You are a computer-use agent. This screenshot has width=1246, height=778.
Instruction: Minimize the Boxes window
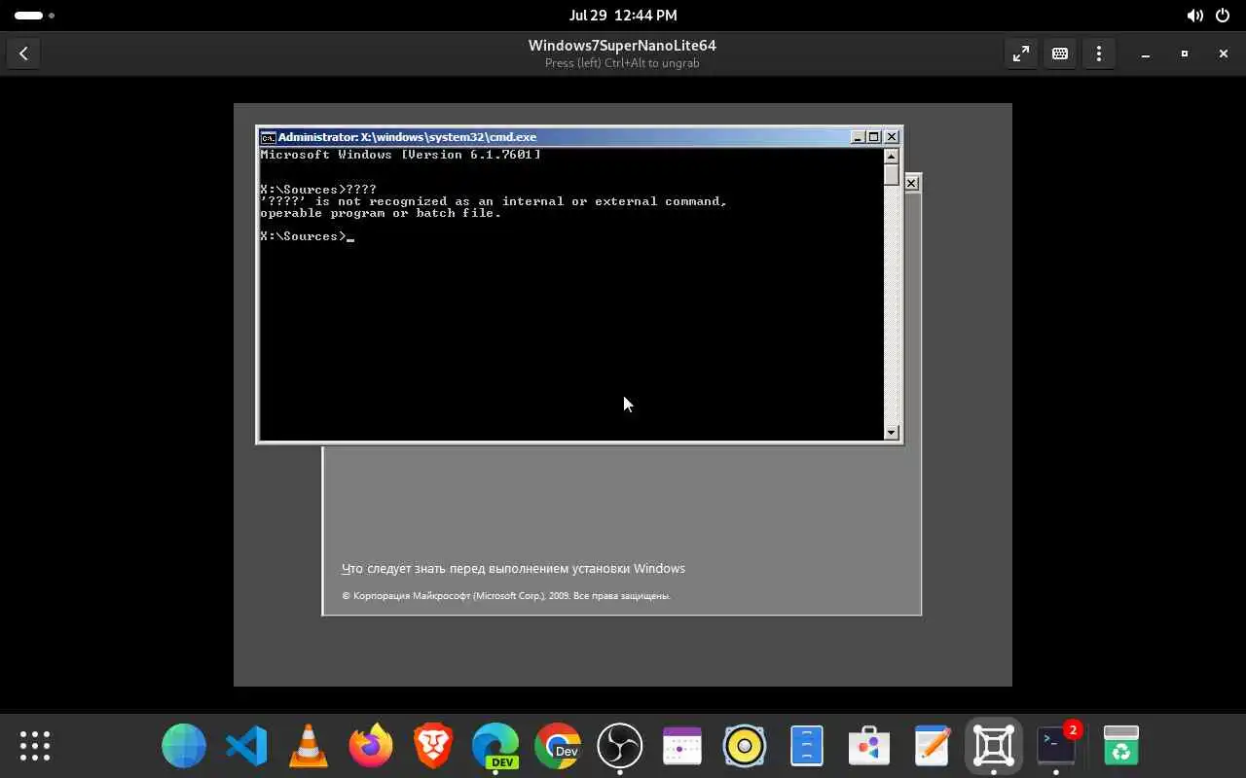[x=1146, y=54]
